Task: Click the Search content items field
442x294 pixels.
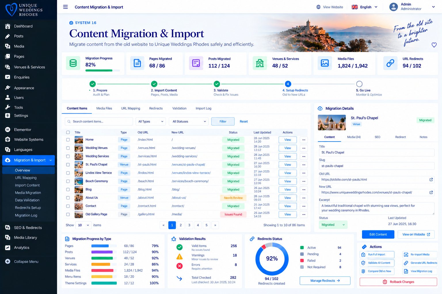Action: [99, 121]
